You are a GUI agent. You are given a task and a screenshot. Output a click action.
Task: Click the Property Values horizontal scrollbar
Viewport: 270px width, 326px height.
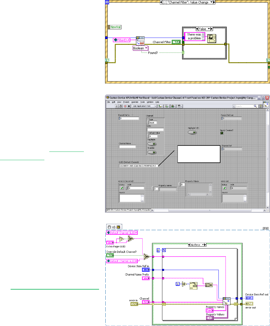pos(198,194)
